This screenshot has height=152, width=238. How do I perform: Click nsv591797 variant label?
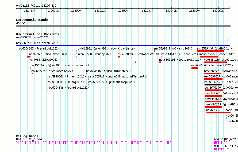tap(222, 110)
